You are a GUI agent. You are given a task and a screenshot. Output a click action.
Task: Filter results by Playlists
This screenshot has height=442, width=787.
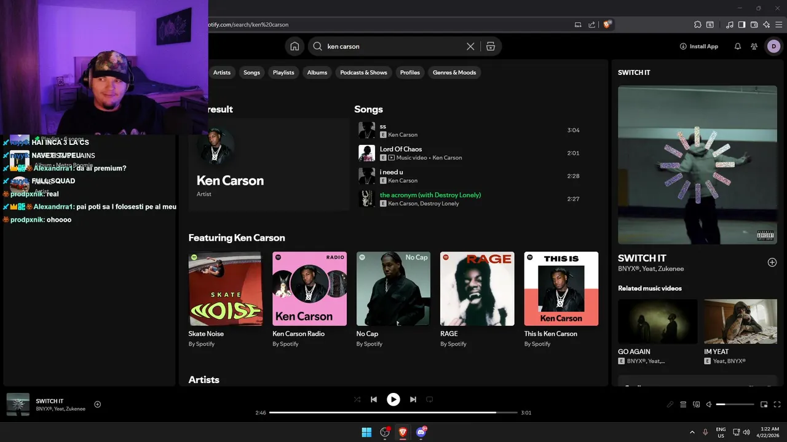(x=283, y=72)
